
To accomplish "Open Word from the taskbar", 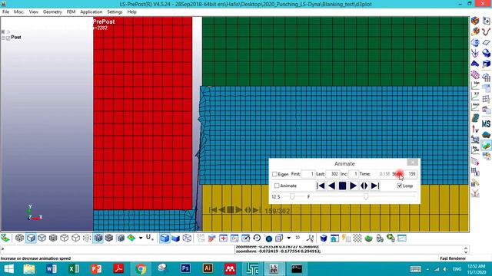I will pyautogui.click(x=52, y=269).
